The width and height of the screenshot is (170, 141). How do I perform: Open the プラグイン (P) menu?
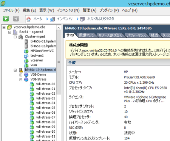point(109,10)
